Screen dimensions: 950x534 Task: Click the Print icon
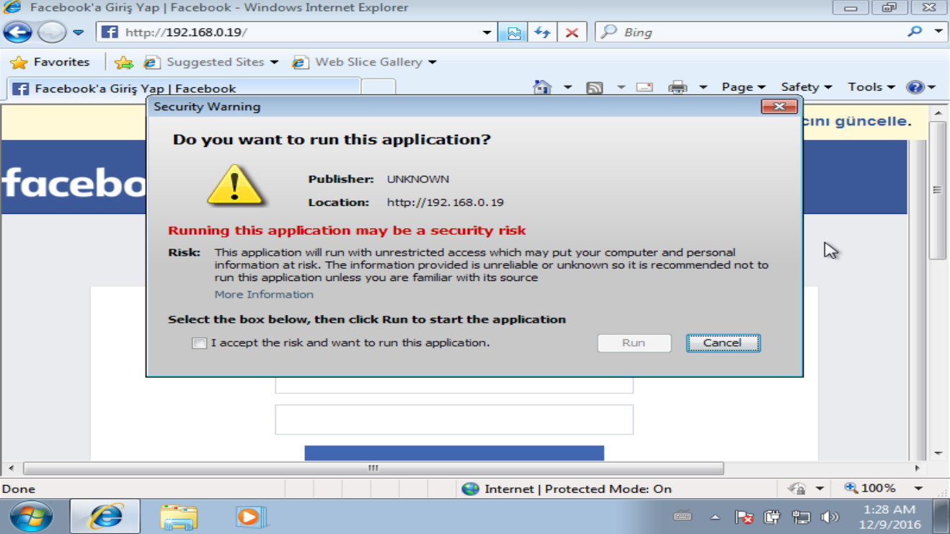(x=678, y=87)
